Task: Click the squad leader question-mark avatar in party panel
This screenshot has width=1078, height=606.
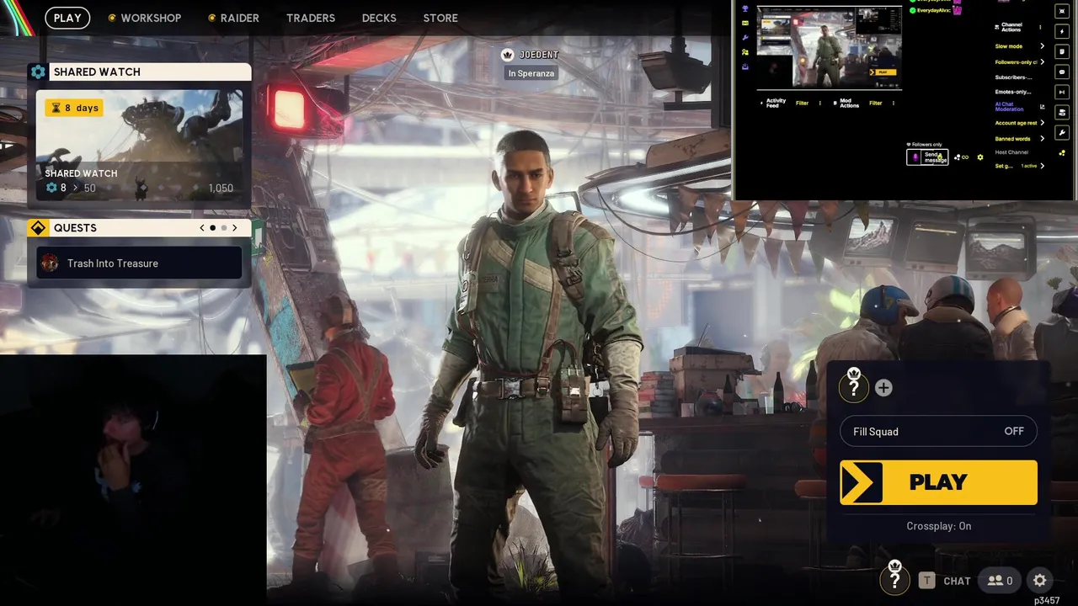Action: click(854, 386)
